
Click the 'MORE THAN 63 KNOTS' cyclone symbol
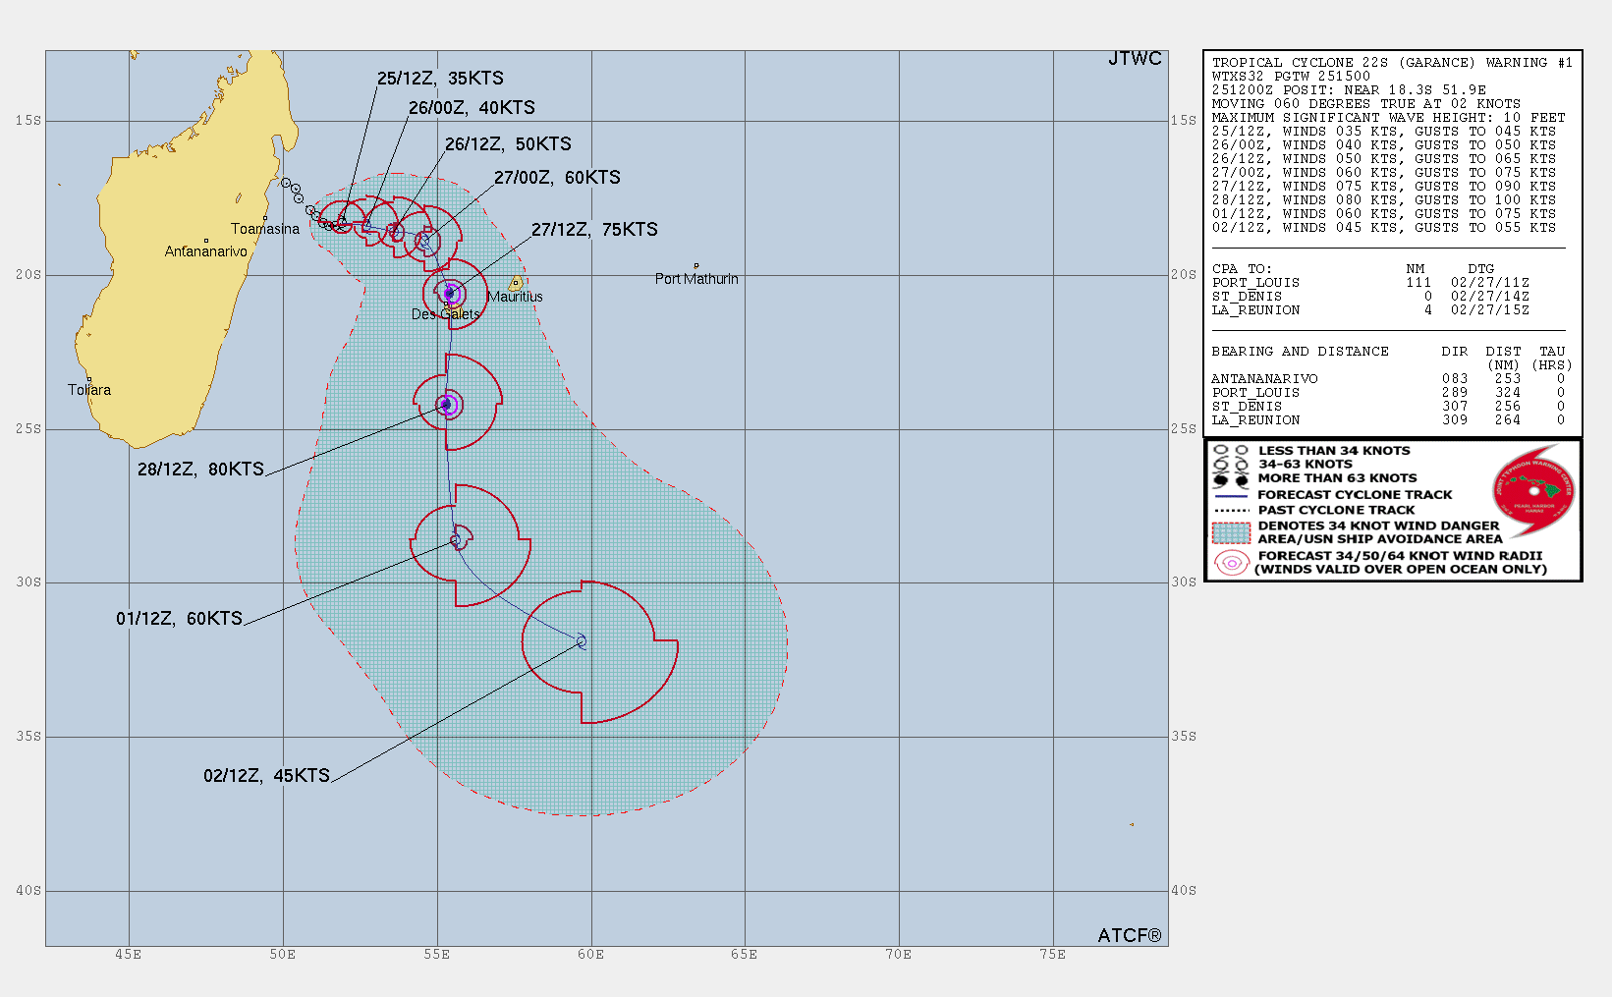[x=1231, y=479]
